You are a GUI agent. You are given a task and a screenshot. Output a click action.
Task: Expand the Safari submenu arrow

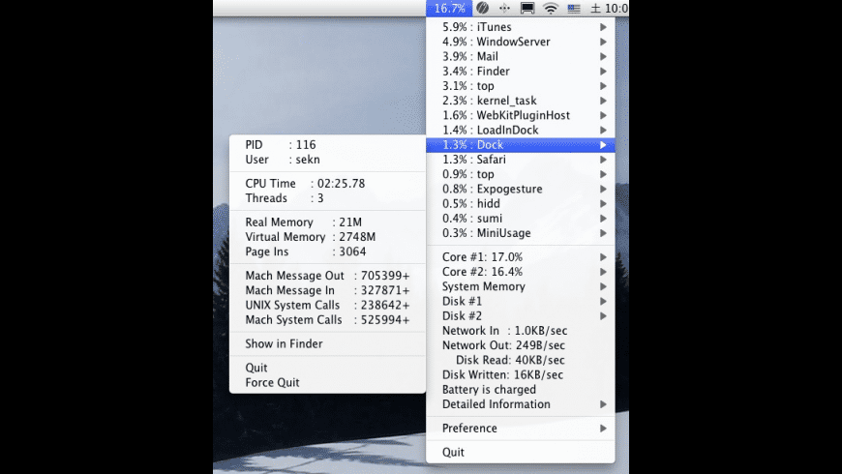point(603,160)
